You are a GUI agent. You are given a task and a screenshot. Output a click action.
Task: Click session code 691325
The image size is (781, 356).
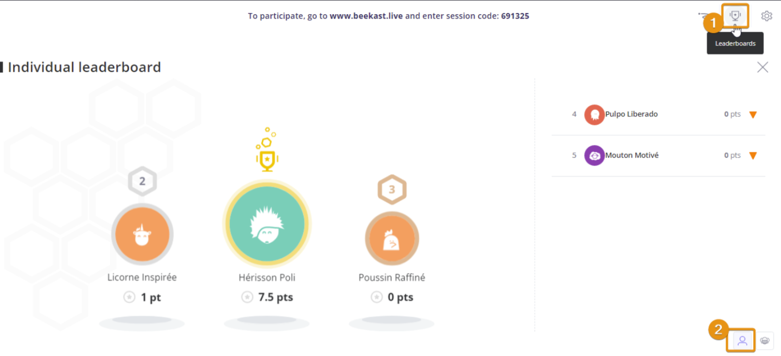(x=515, y=16)
